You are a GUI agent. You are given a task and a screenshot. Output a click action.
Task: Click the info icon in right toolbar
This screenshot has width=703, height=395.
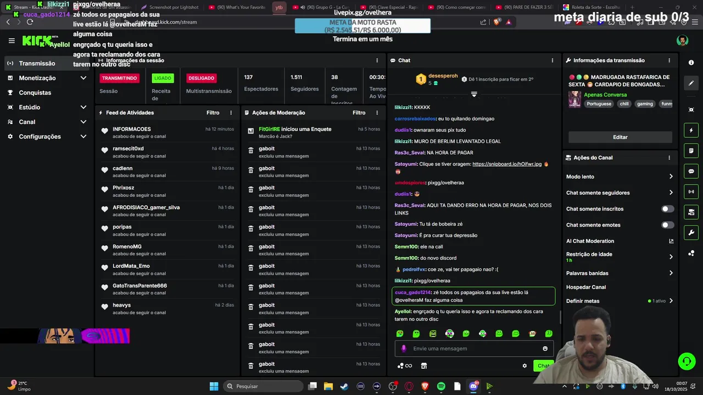coord(691,63)
